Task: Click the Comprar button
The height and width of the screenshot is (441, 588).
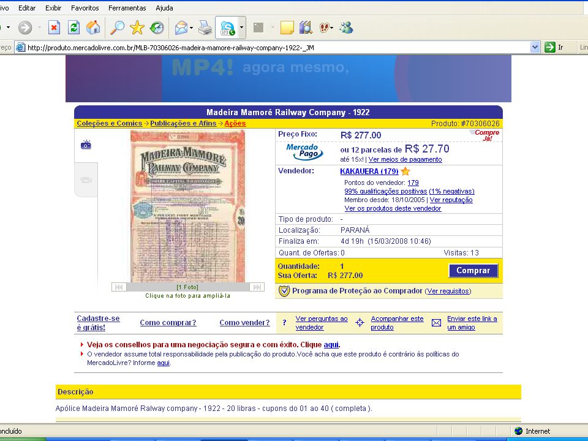Action: point(473,270)
